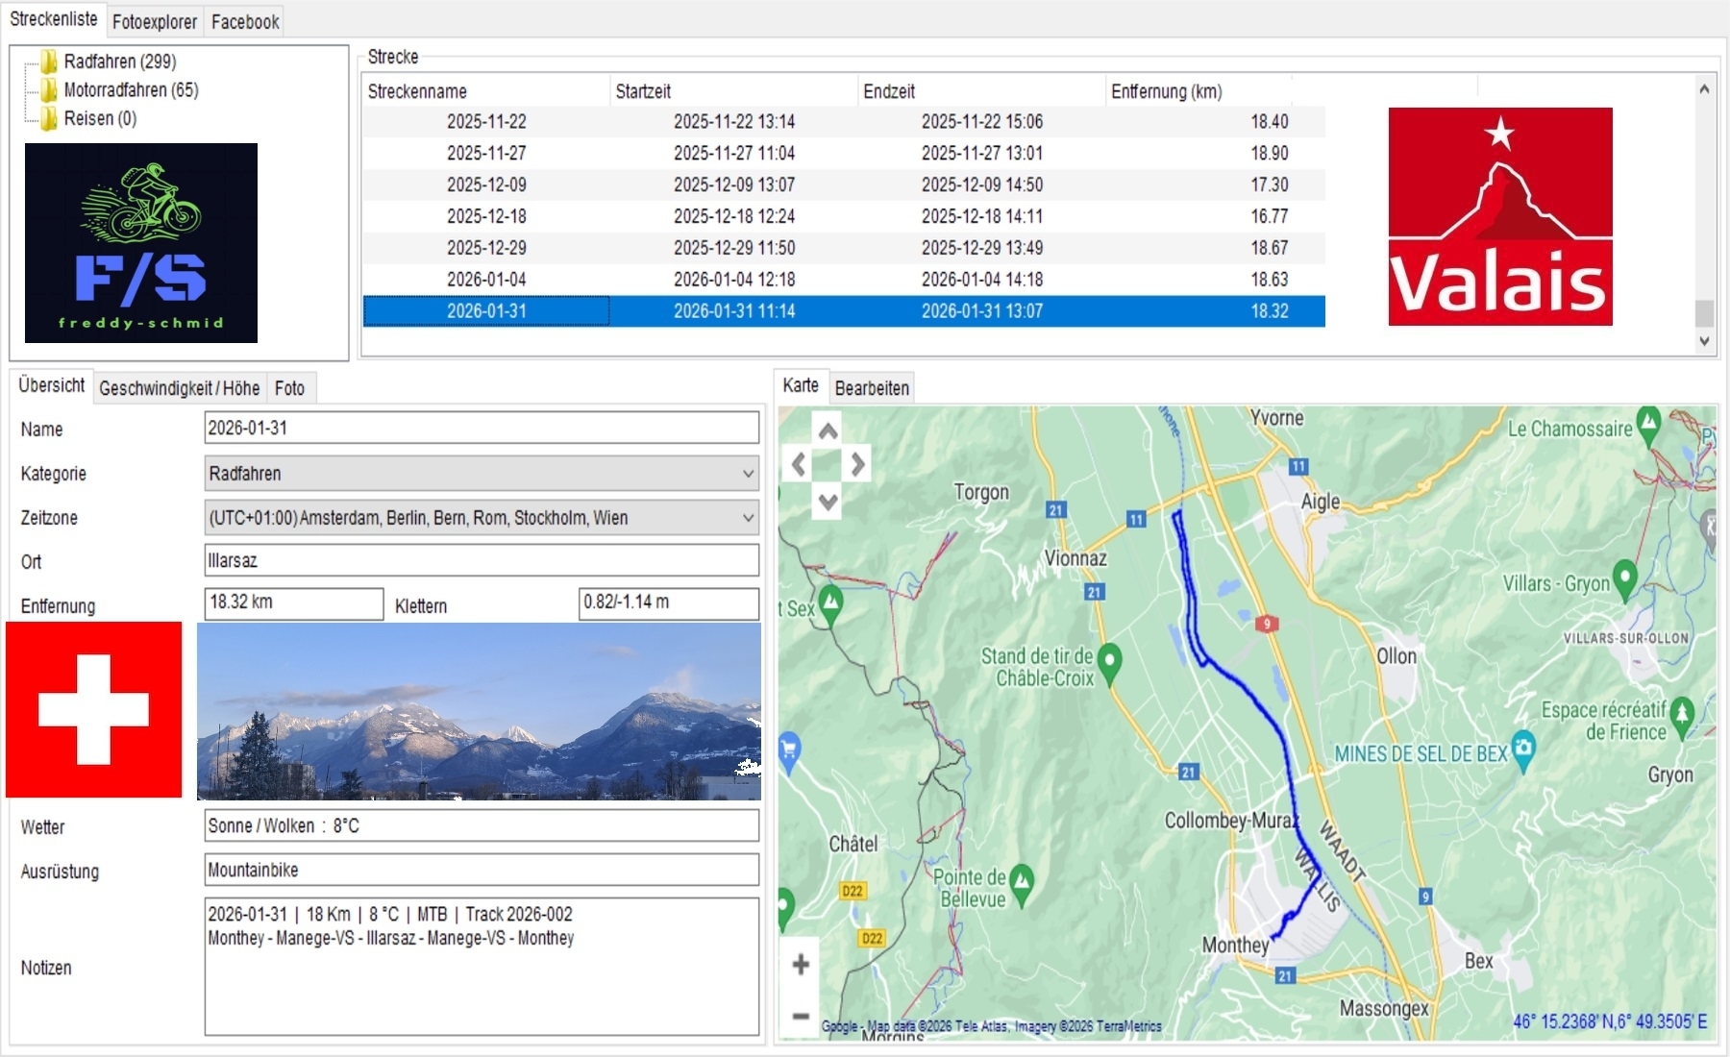Image resolution: width=1730 pixels, height=1057 pixels.
Task: Switch to the Bearbeiten map tab
Action: click(871, 388)
